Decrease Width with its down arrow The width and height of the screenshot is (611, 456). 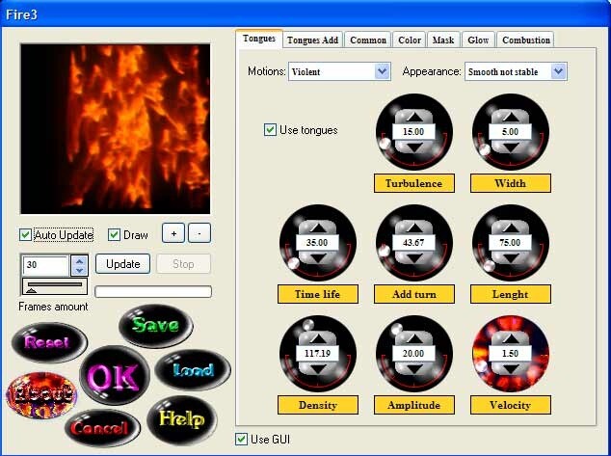coord(511,148)
